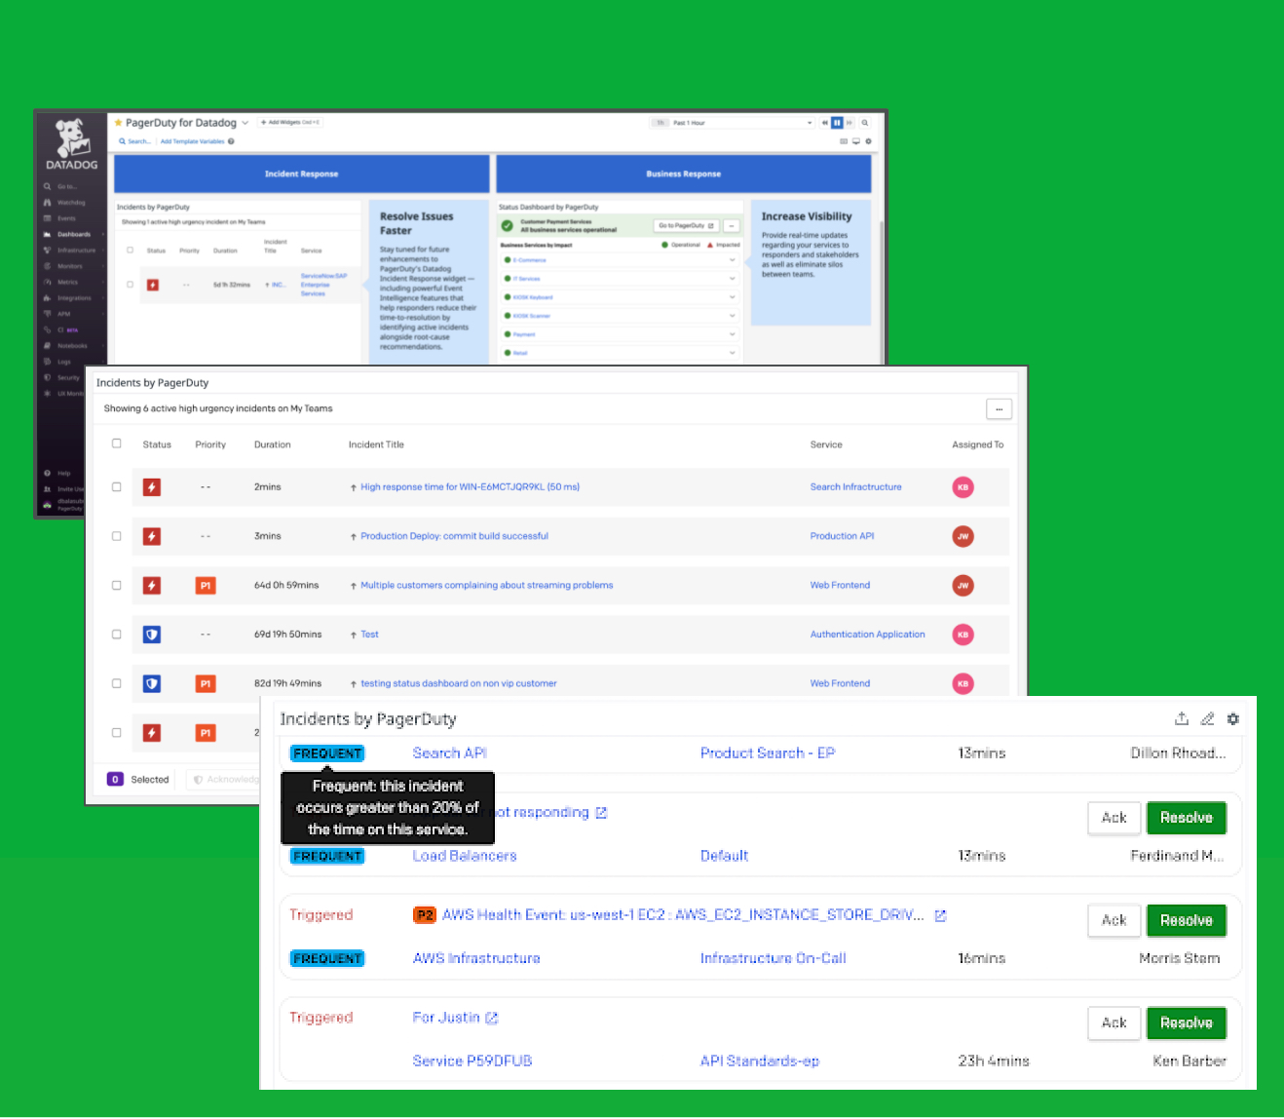Click the dashboard Search field
1284x1119 pixels.
[x=135, y=141]
